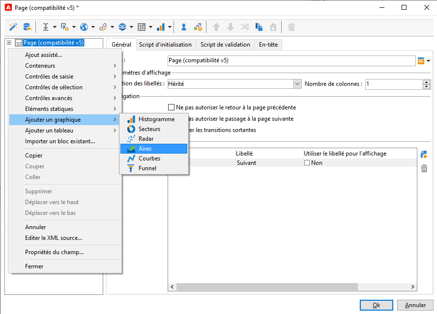
Task: Open dropdown arrow next to container box icon
Action: pos(132,27)
